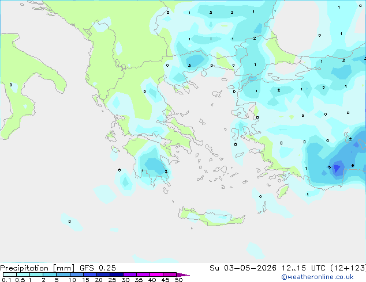The width and height of the screenshot is (366, 282).
Task: Pick the 10–15 mm legend color swatch
Action: pos(76,275)
